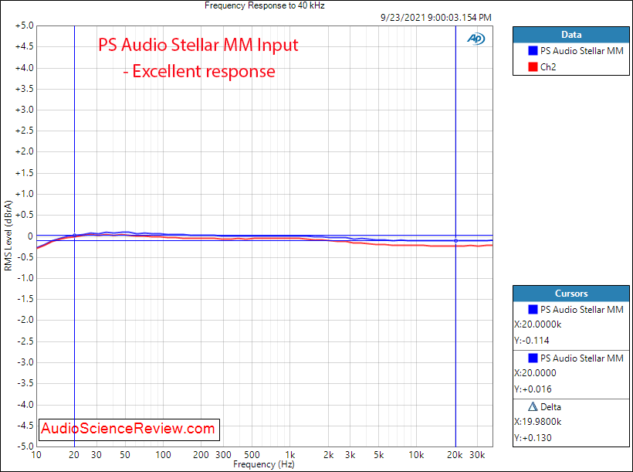
Task: Click the timestamp 9/23/2021 9:00:03.154 PM
Action: click(436, 18)
